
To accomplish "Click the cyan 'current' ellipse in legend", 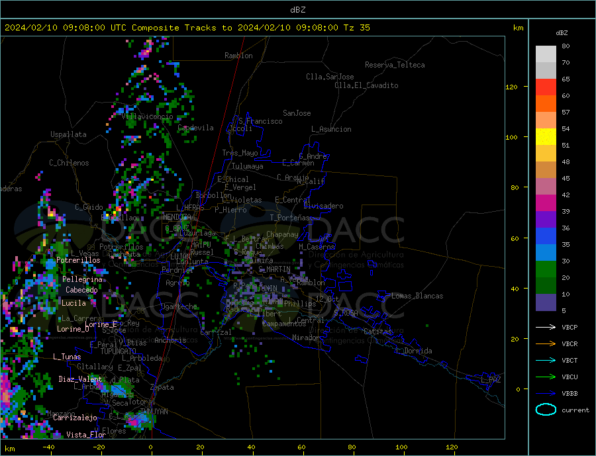I will [x=546, y=410].
